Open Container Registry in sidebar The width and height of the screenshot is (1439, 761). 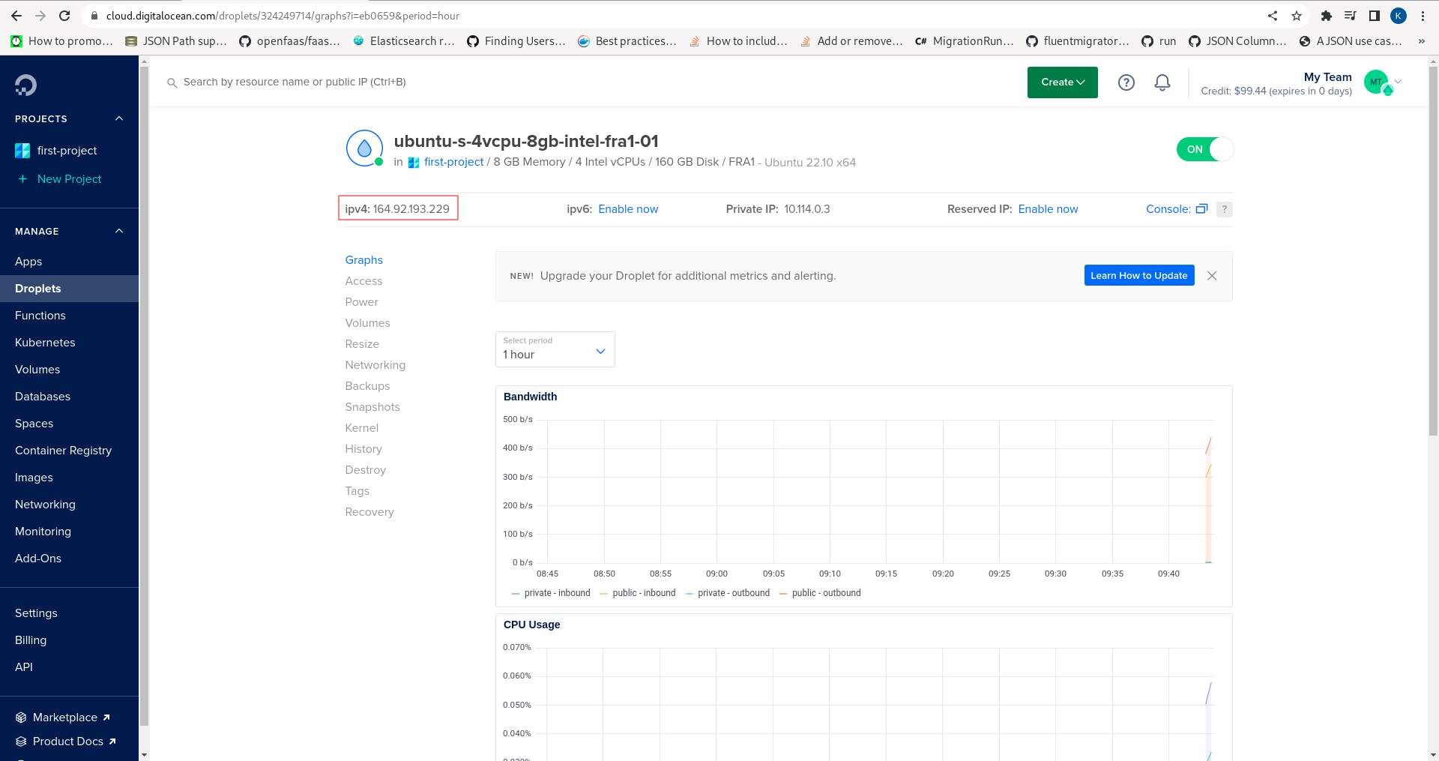[x=63, y=451]
